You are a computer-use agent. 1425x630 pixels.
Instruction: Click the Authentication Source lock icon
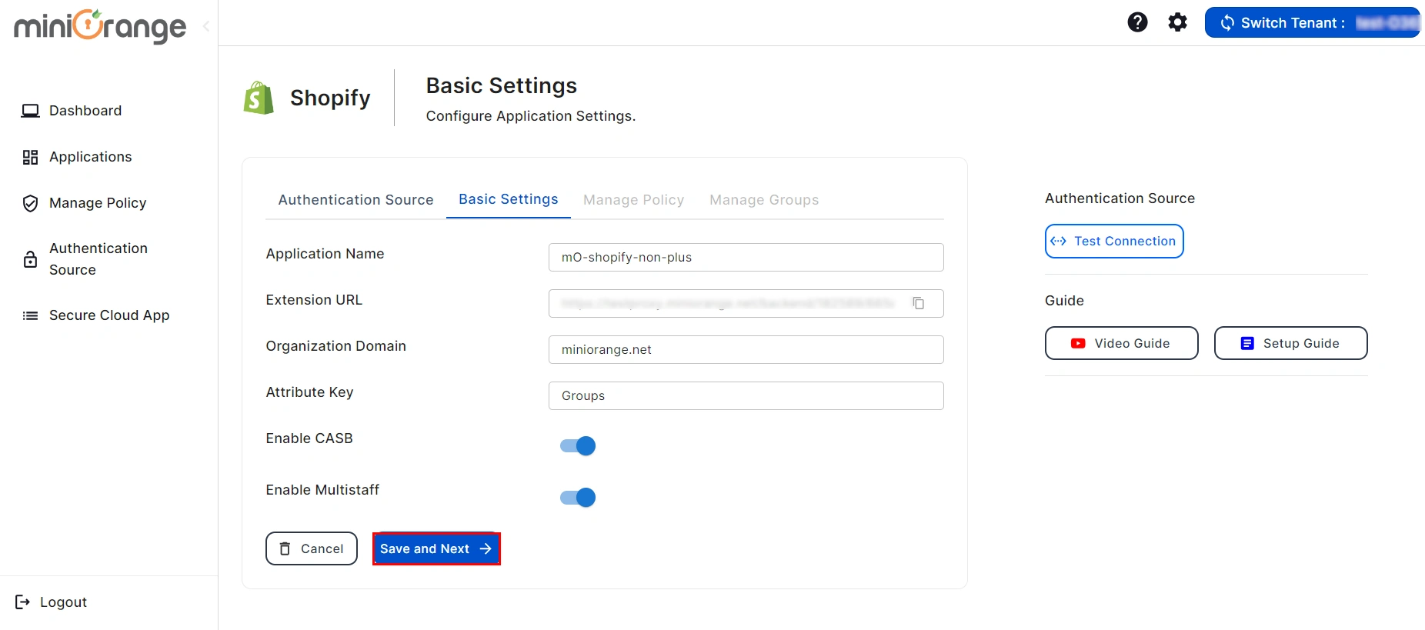click(30, 259)
